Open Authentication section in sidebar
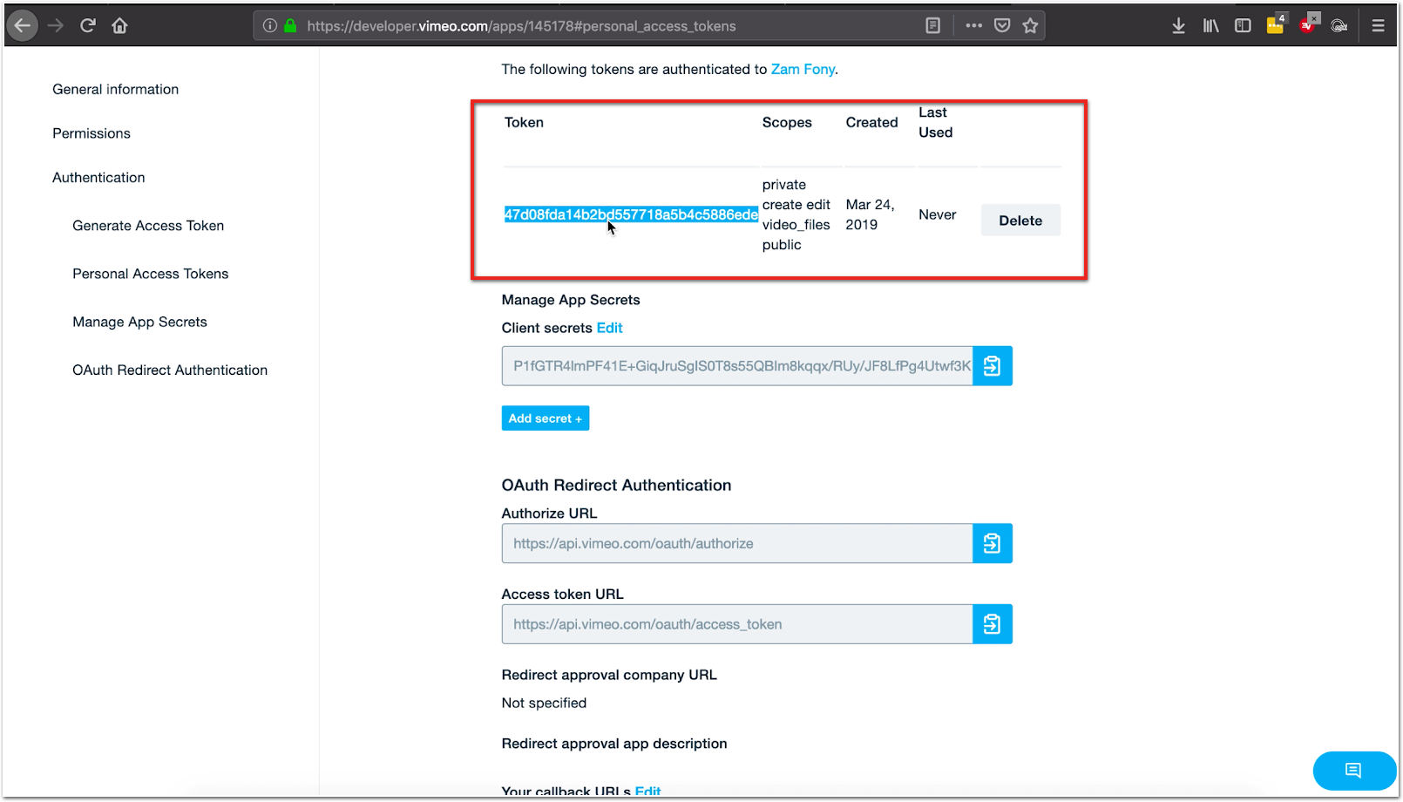Image resolution: width=1403 pixels, height=802 pixels. [98, 177]
